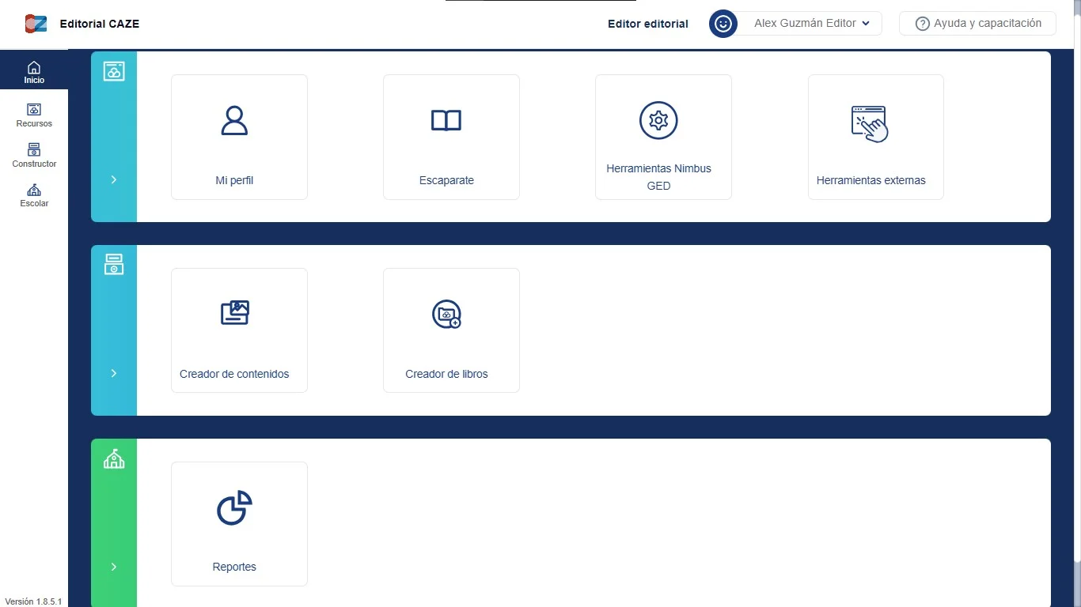Expand the Constructor section chevron arrow

pos(114,373)
